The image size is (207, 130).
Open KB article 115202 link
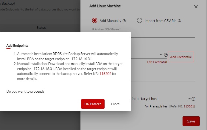(x=105, y=74)
